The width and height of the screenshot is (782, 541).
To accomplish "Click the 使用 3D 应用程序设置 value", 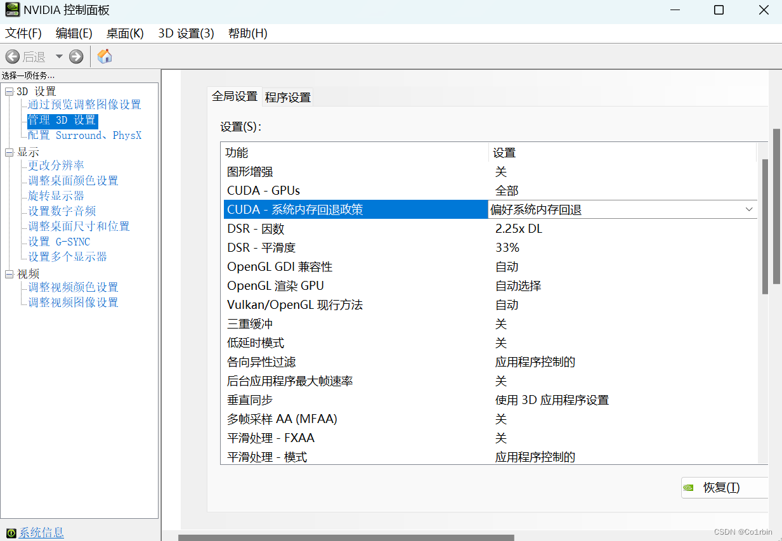I will [x=552, y=400].
